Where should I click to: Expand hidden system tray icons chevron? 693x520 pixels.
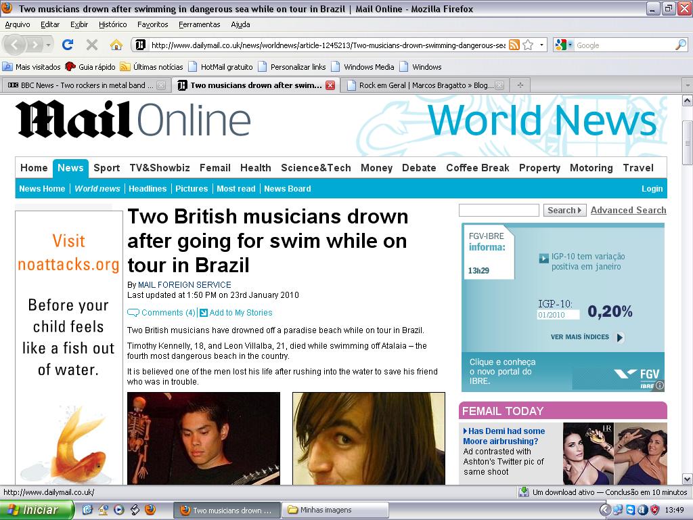[x=605, y=509]
